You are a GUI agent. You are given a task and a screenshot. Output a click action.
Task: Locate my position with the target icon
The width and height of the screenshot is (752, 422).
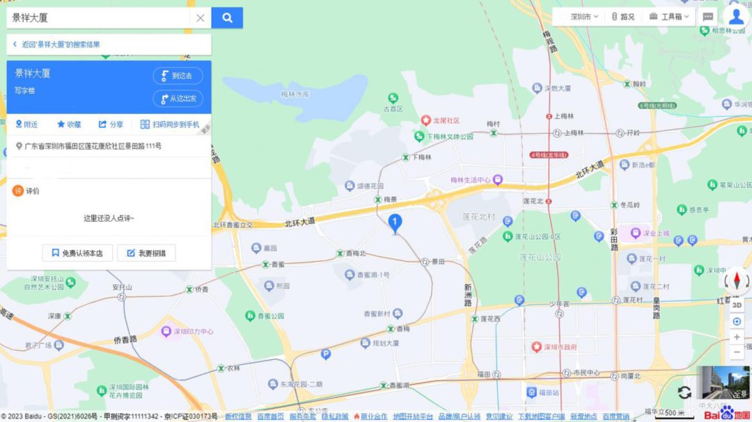[x=737, y=321]
